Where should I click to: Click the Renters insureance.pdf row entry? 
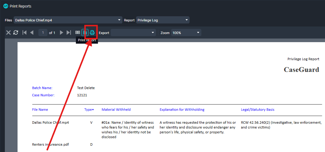pyautogui.click(x=50, y=144)
